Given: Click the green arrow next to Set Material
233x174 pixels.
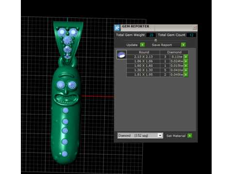Looking at the screenshot, I should point(190,136).
